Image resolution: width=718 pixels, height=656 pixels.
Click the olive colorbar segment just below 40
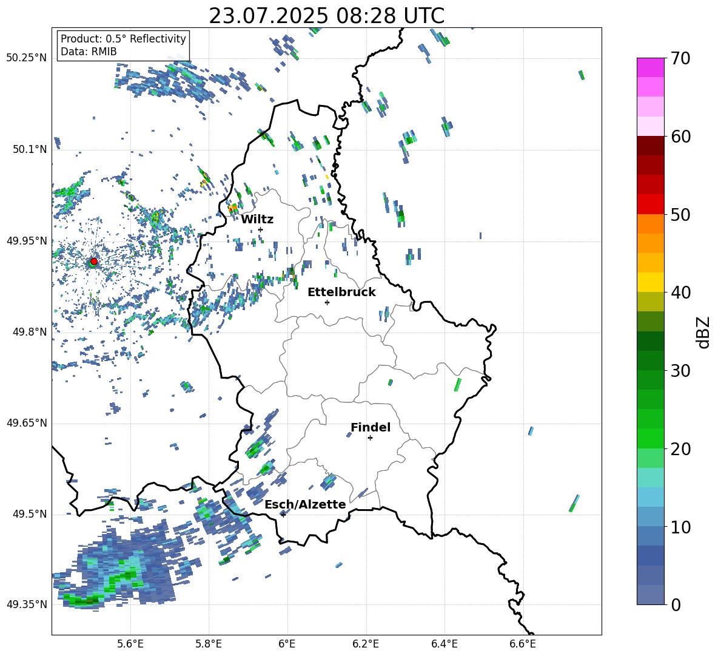(x=651, y=302)
